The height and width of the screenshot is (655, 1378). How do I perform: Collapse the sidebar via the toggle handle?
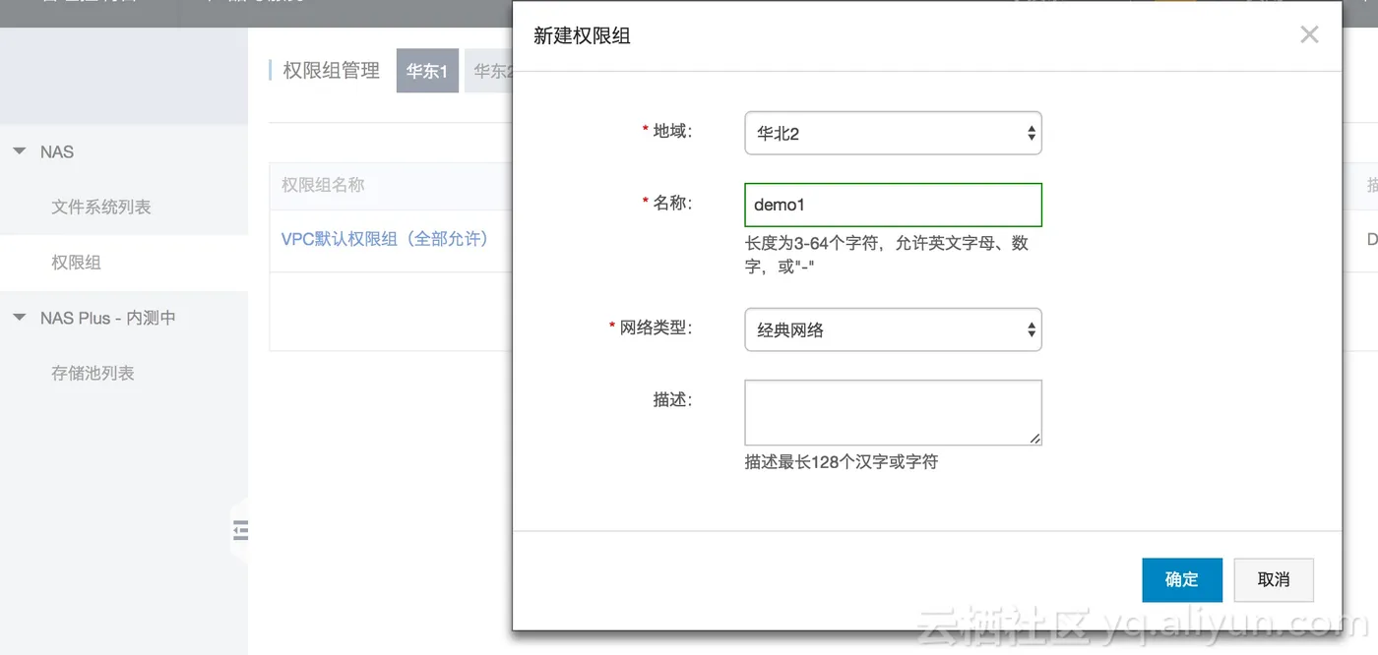240,530
